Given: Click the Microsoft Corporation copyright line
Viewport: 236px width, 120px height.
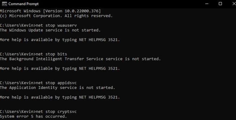Looking at the screenshot, I should point(56,16).
